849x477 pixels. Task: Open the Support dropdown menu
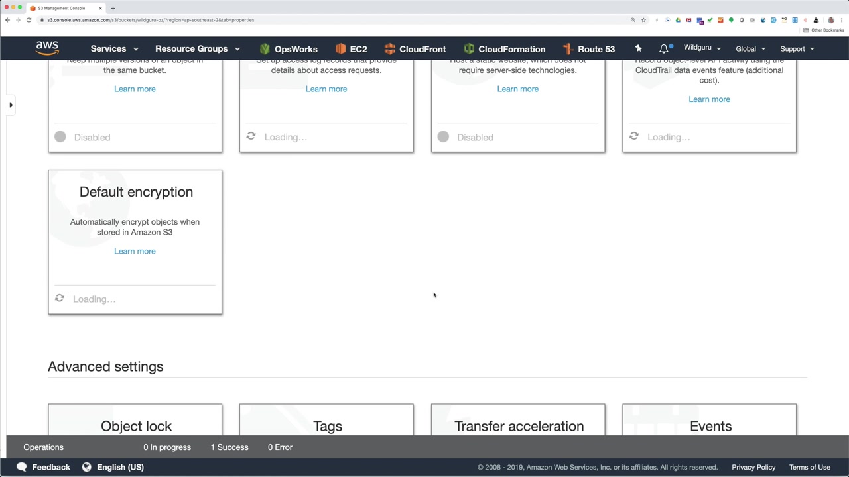797,48
